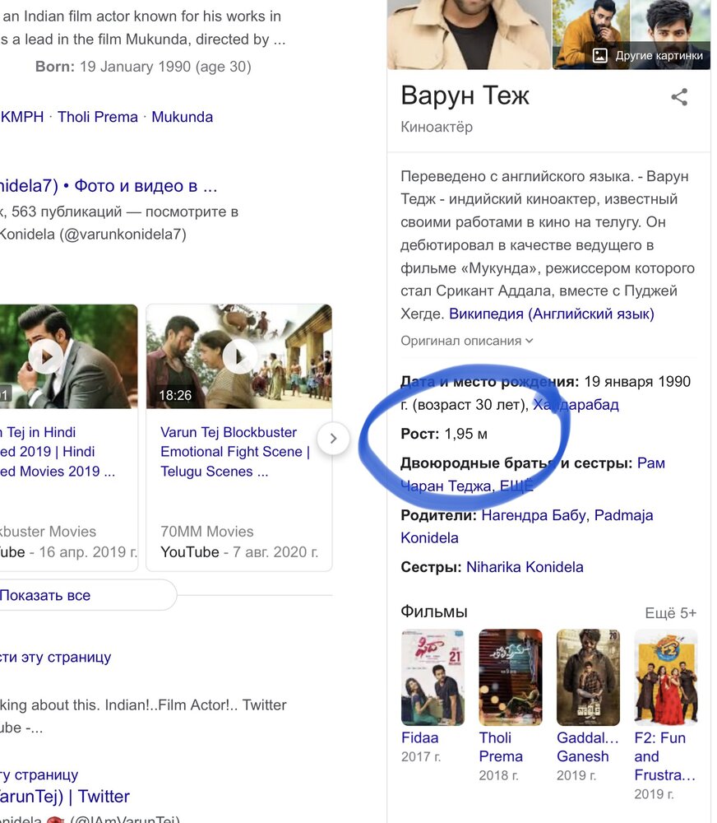Expand Оригинал описания section
The image size is (717, 823).
coord(467,341)
